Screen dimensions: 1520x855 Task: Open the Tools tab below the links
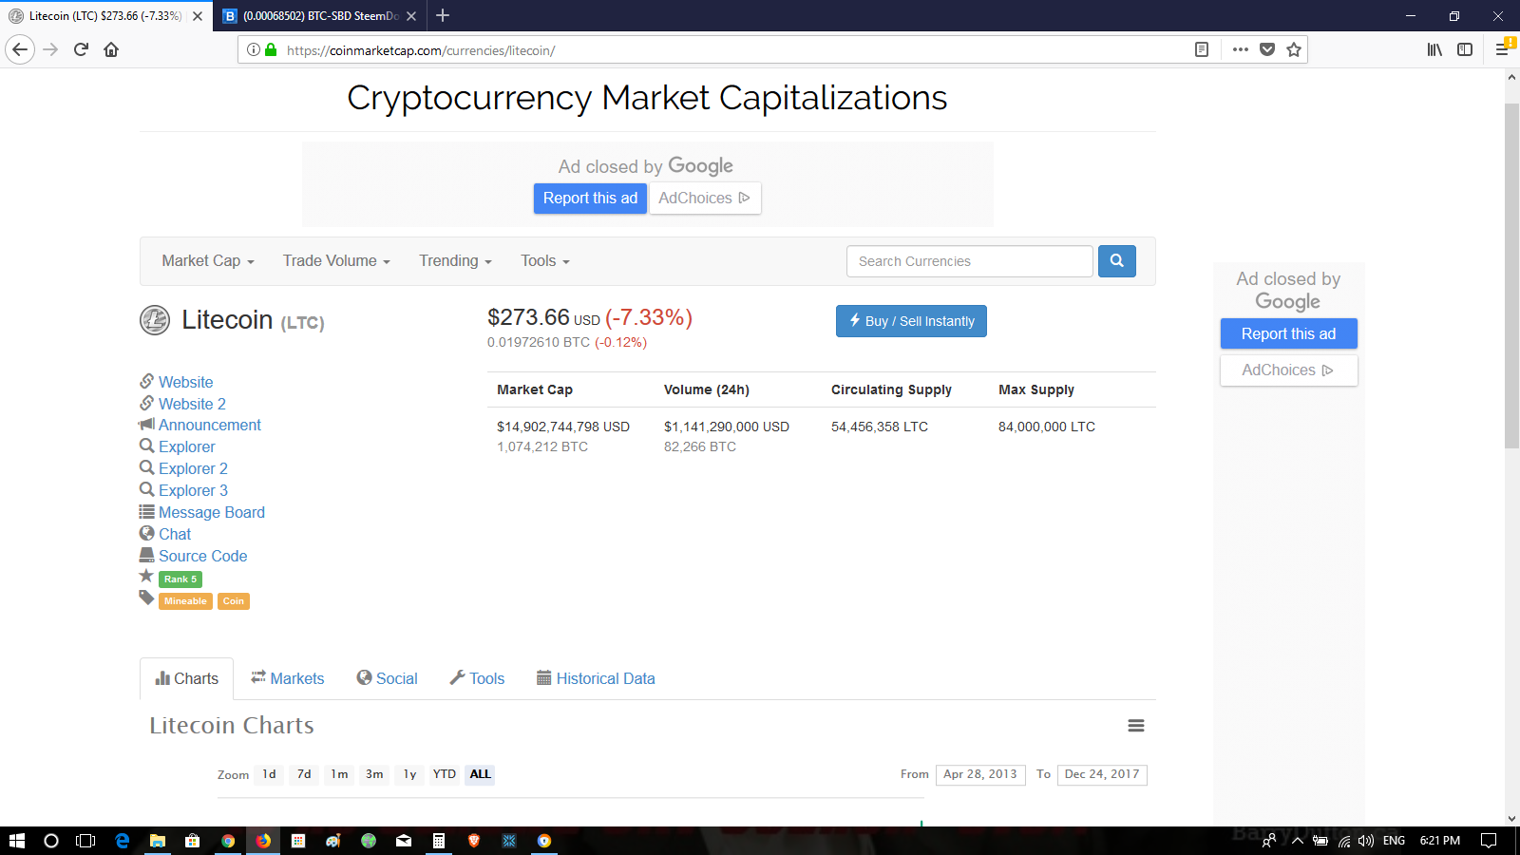(477, 678)
